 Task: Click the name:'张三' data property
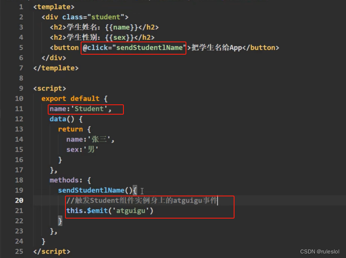coord(90,139)
